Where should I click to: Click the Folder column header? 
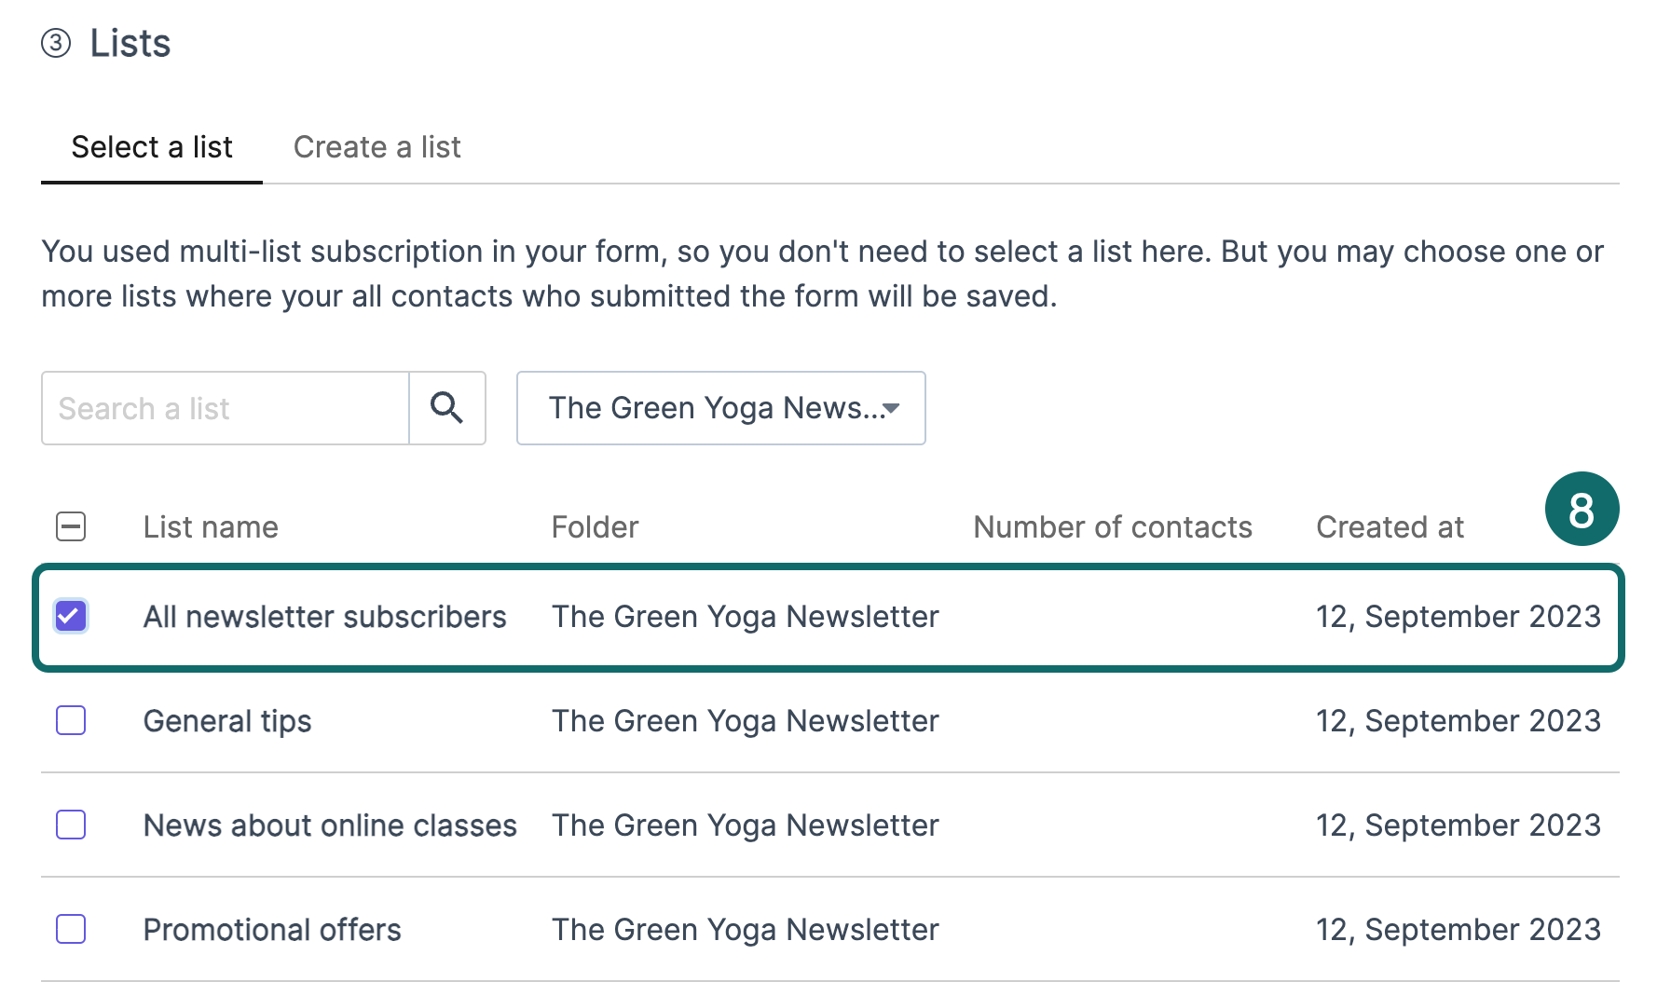click(595, 527)
